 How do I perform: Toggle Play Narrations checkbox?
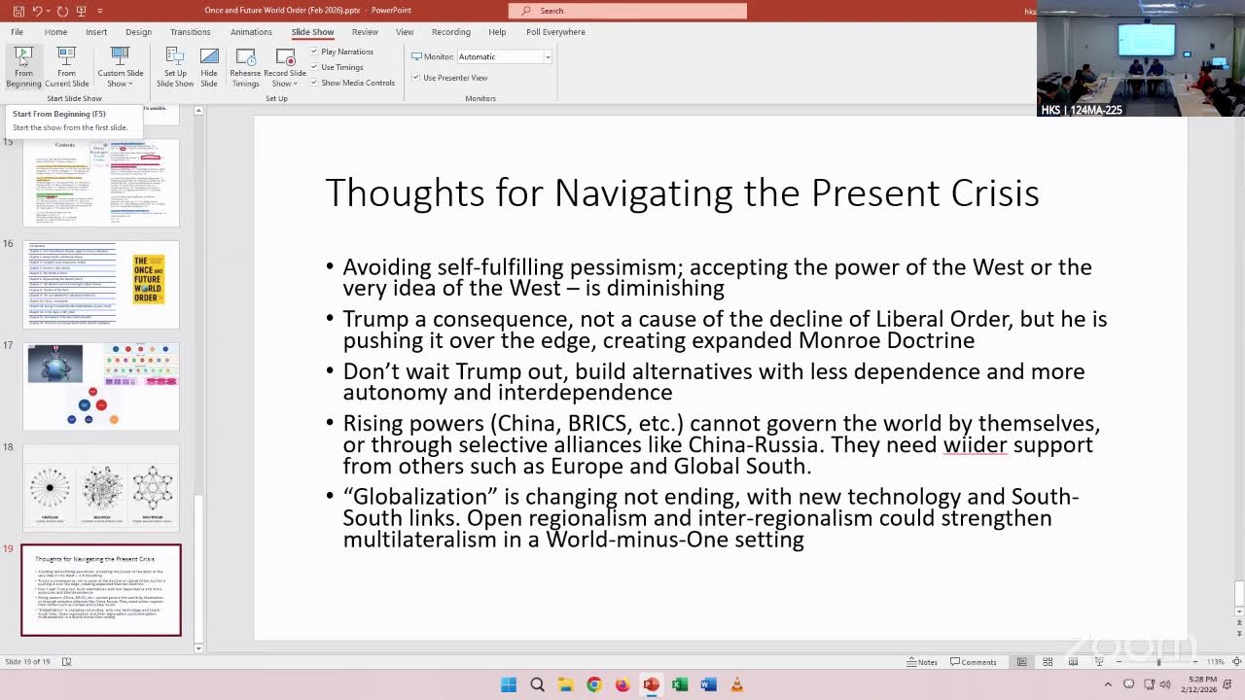(314, 52)
